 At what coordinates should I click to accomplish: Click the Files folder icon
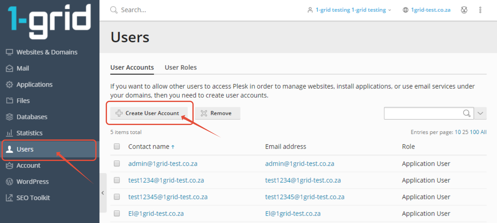tap(10, 101)
